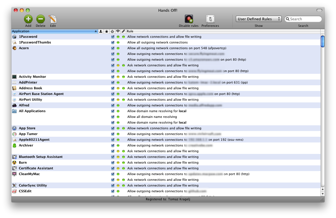Click the Burn green file-writing dot

[x=123, y=162]
